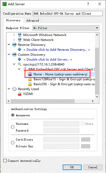The image size is (106, 173).
Task: Select the Basic256 - Sign & Encrypt endpoint
Action: tap(64, 84)
